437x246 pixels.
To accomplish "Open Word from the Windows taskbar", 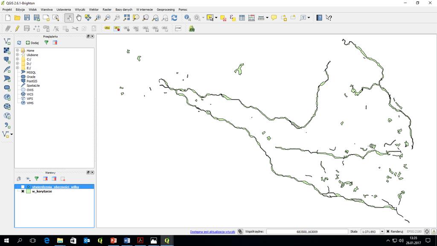I will tap(127, 240).
